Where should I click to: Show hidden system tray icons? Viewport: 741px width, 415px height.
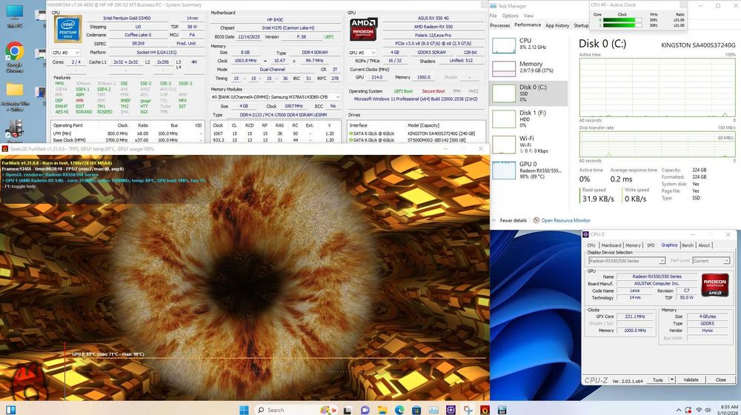pos(679,411)
